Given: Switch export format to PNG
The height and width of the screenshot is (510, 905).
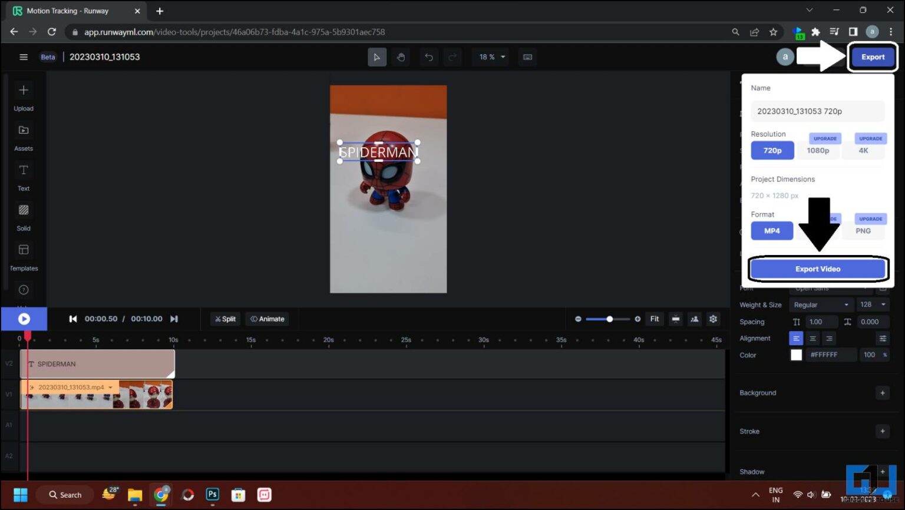Looking at the screenshot, I should point(863,230).
